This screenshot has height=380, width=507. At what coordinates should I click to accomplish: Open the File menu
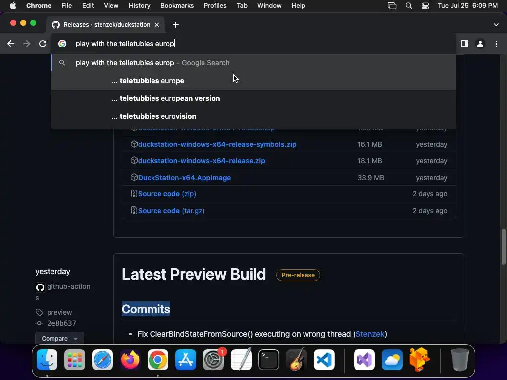[67, 6]
